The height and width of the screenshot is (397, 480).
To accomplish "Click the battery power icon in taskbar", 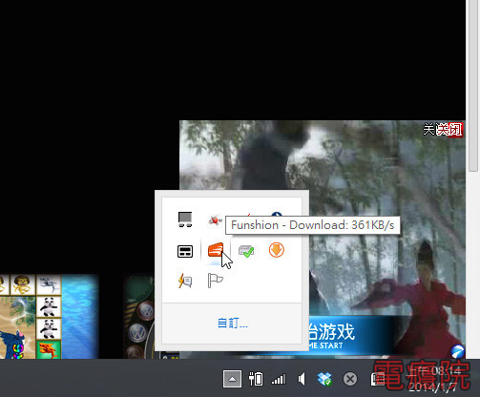I will (x=256, y=379).
